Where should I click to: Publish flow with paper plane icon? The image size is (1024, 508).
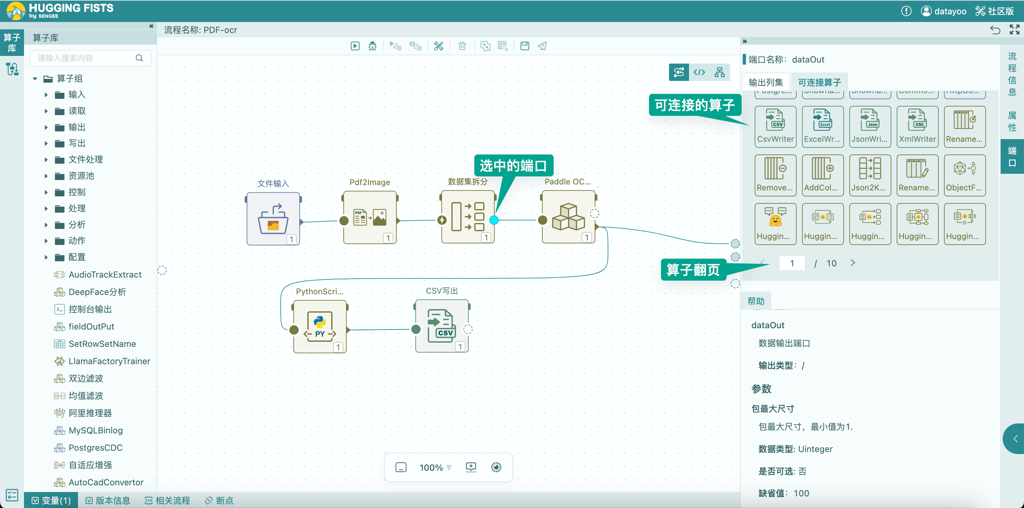(x=542, y=46)
